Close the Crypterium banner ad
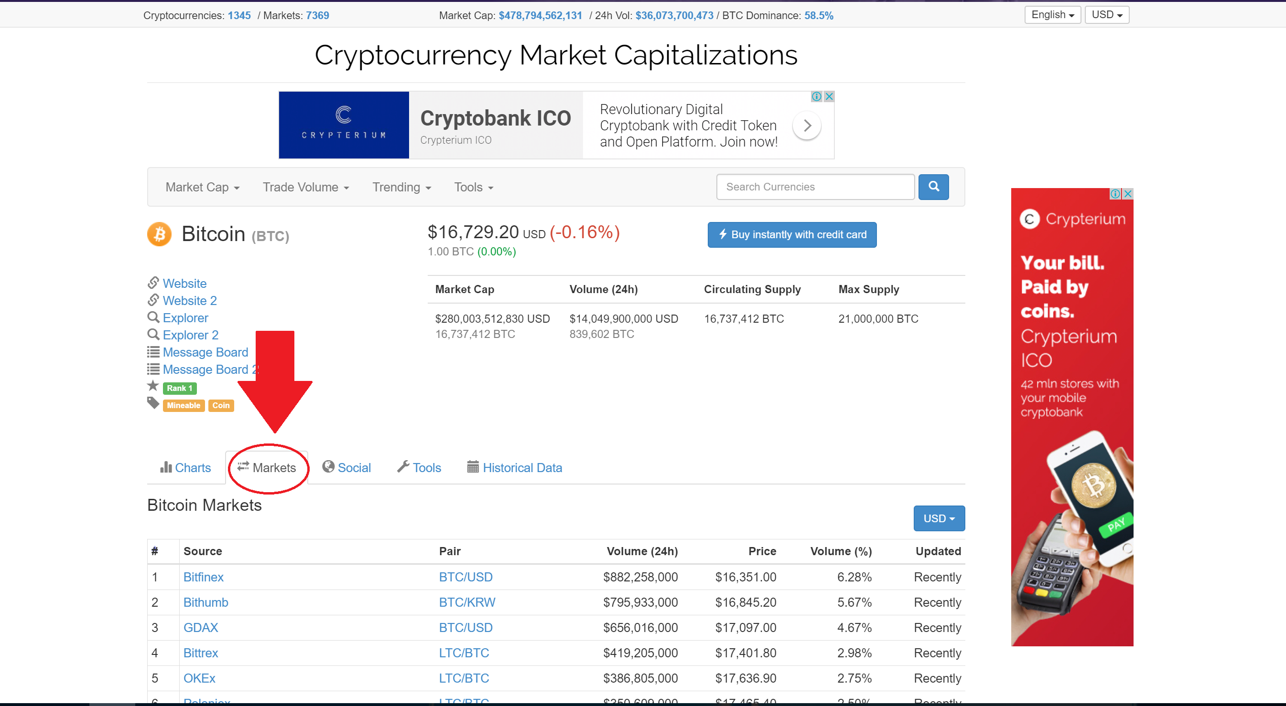1286x706 pixels. tap(829, 96)
